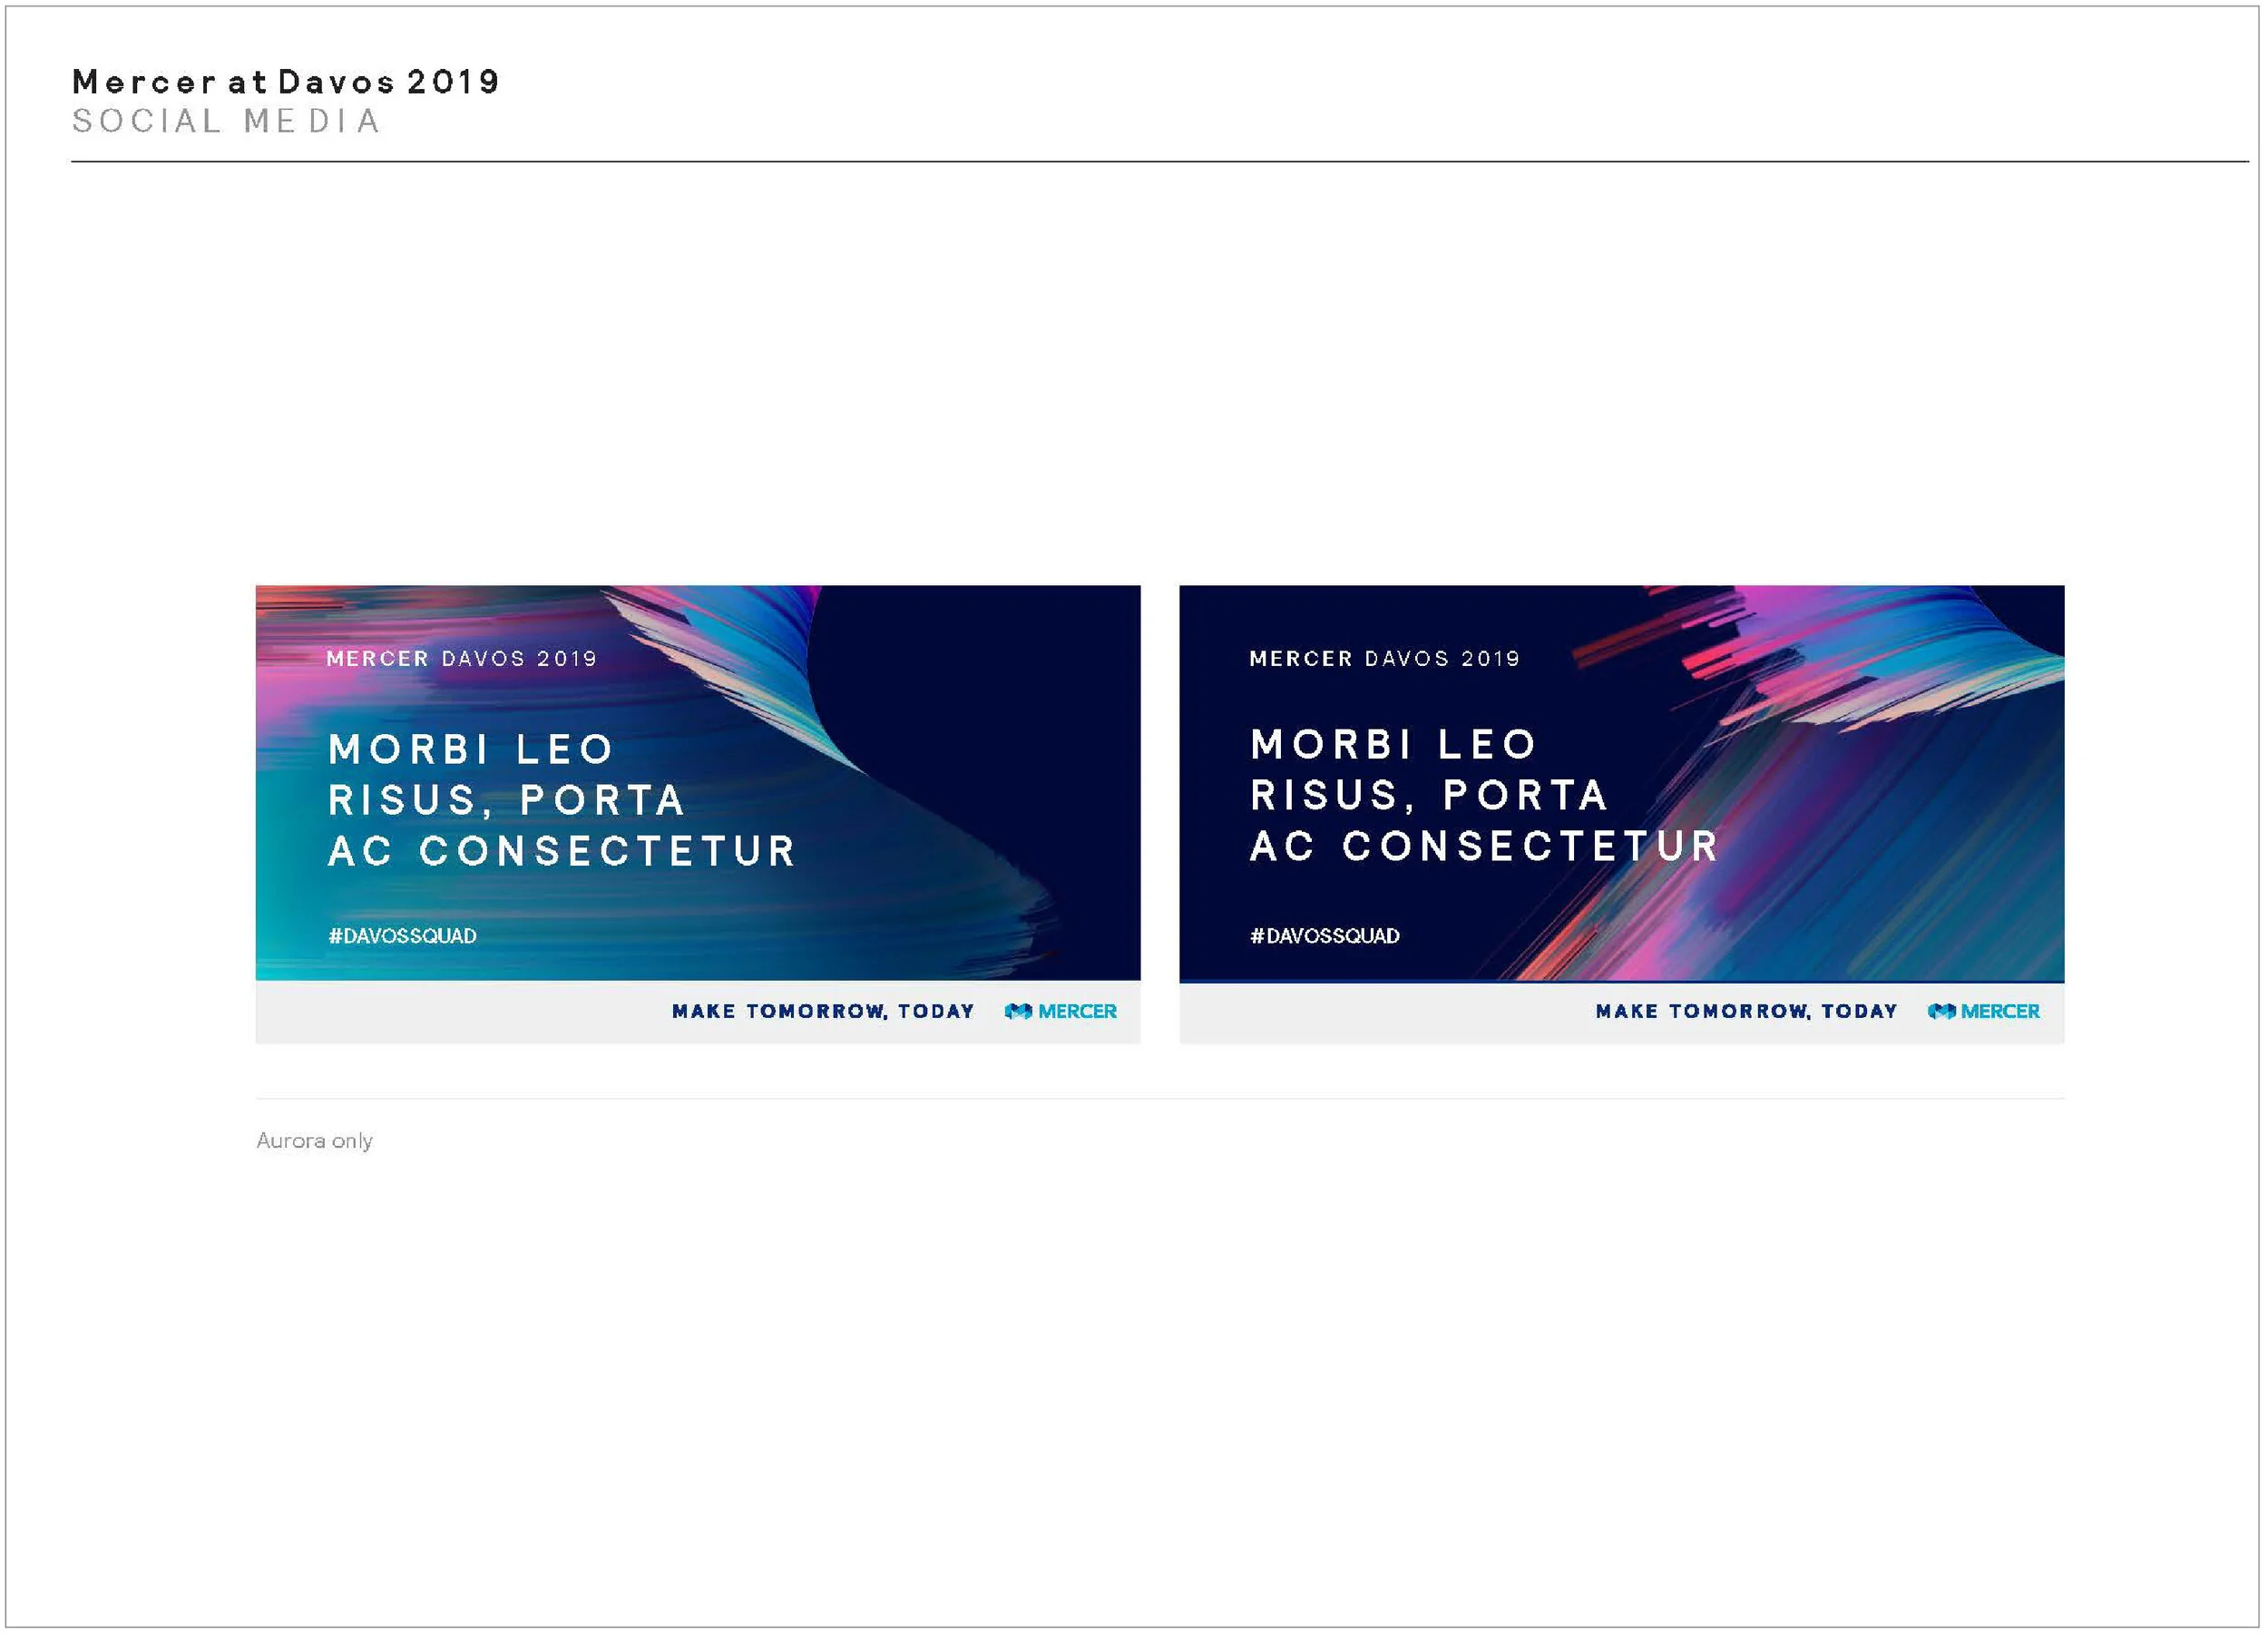Viewport: 2268px width, 1635px height.
Task: Click the Mercer logo icon in right banner
Action: point(1941,1011)
